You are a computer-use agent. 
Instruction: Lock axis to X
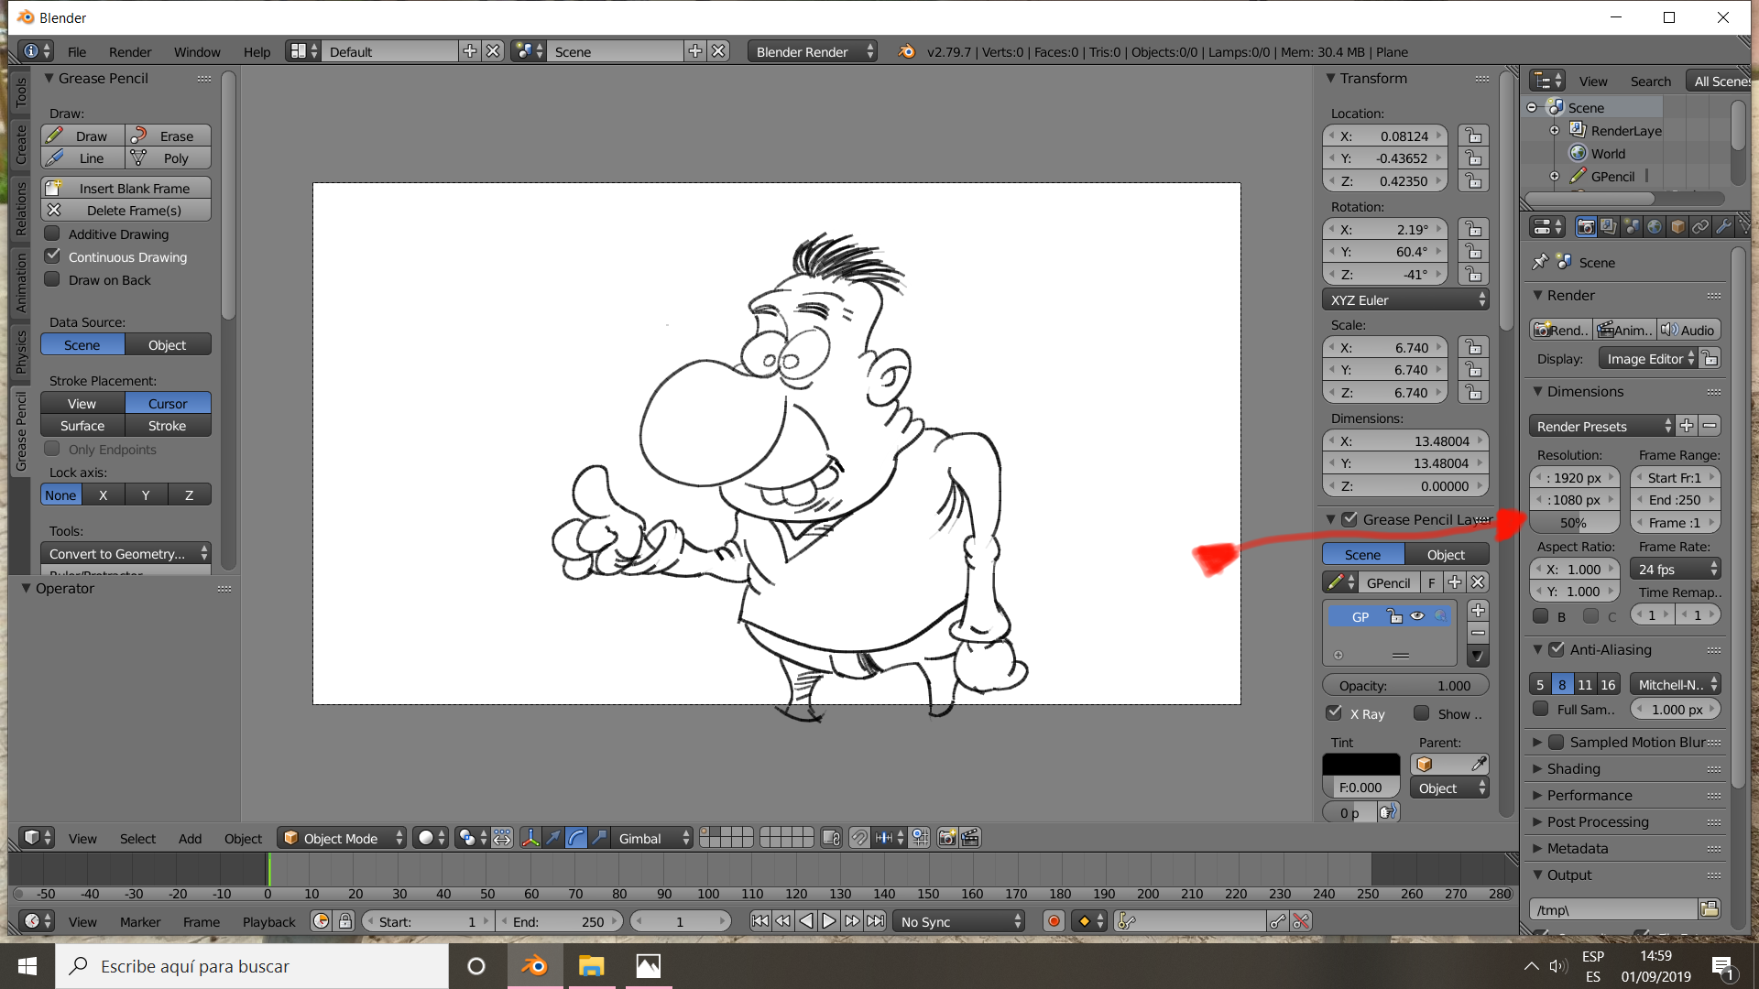click(x=104, y=494)
